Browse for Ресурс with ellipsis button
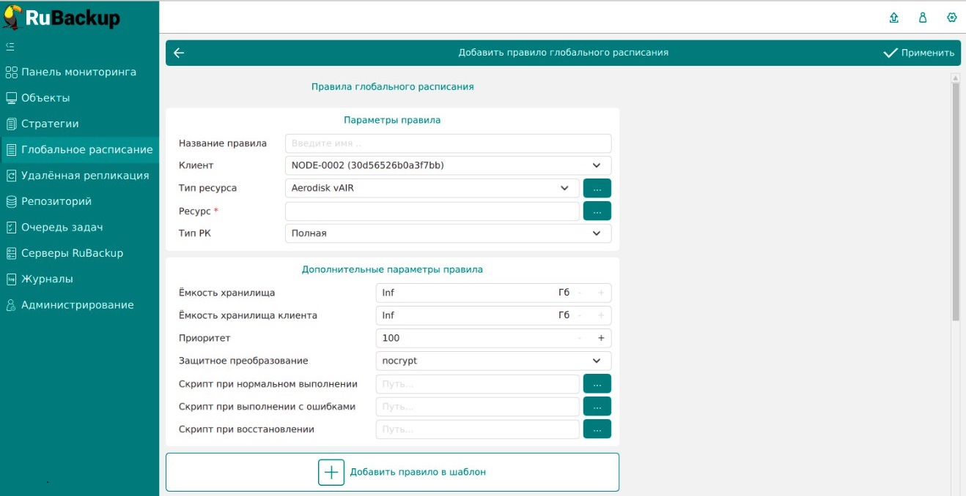The height and width of the screenshot is (496, 966). pos(597,211)
